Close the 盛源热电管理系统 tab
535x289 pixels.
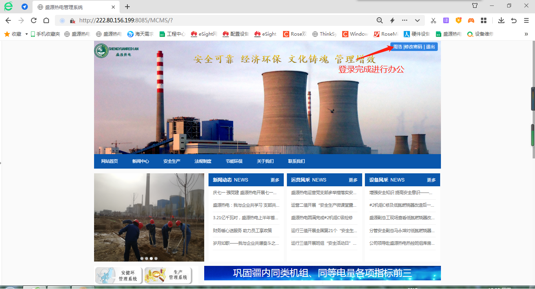point(114,7)
